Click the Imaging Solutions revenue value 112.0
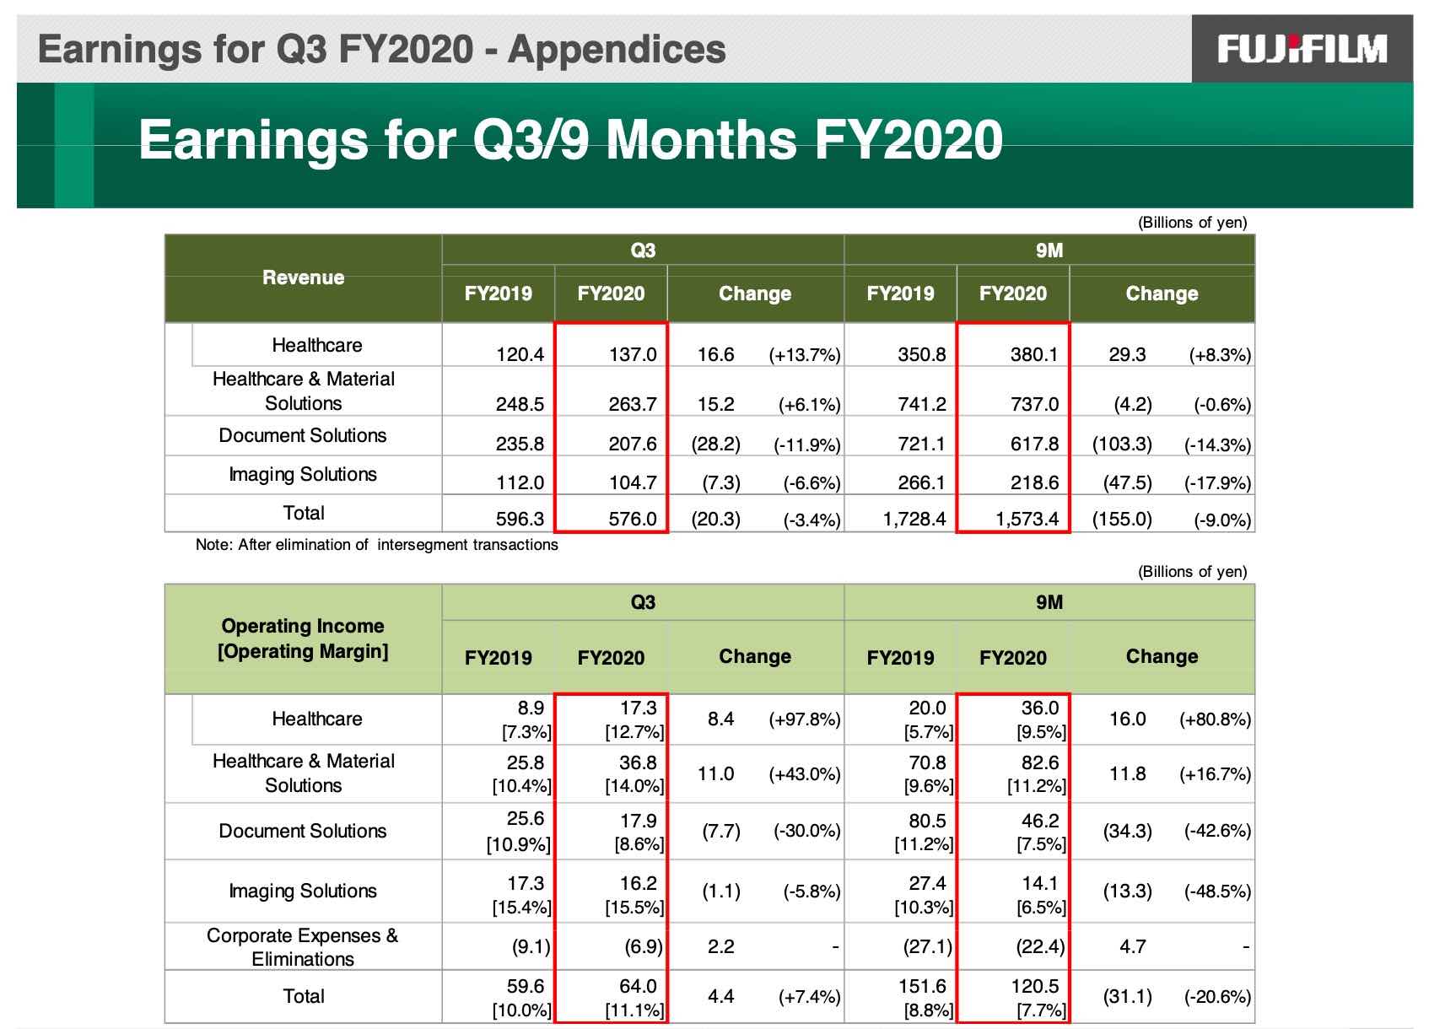This screenshot has width=1429, height=1029. tap(520, 482)
